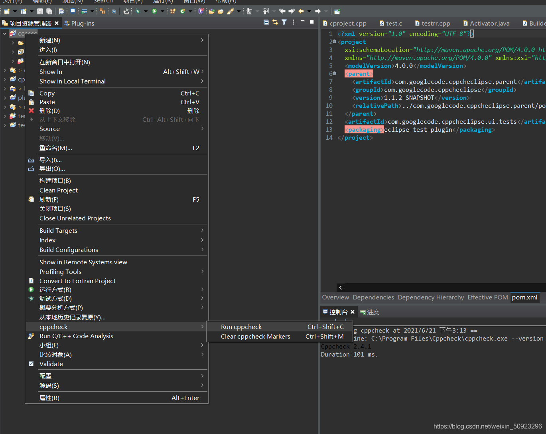Select Run cppcheck from submenu
546x434 pixels.
coord(241,327)
